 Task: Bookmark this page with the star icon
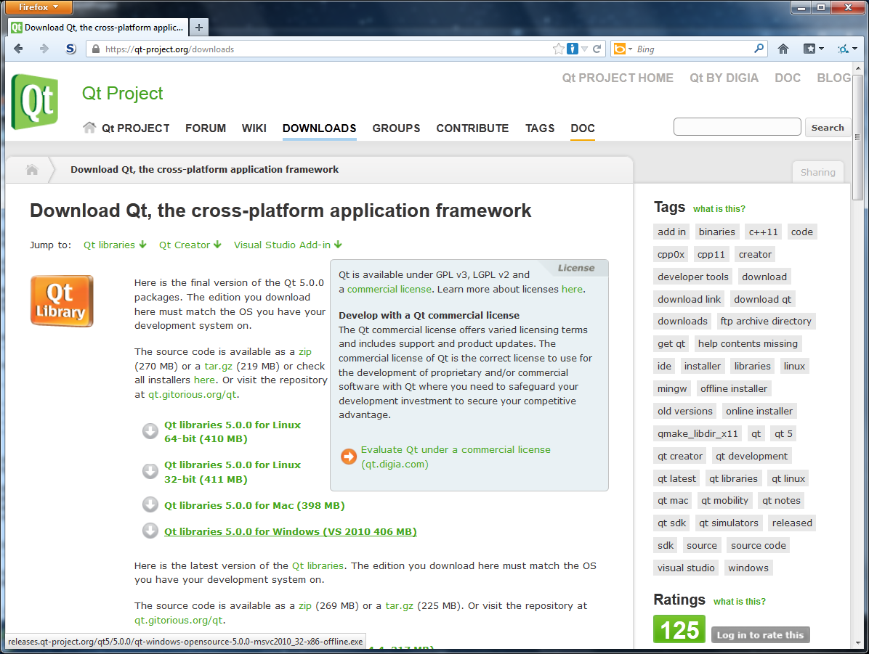point(558,49)
